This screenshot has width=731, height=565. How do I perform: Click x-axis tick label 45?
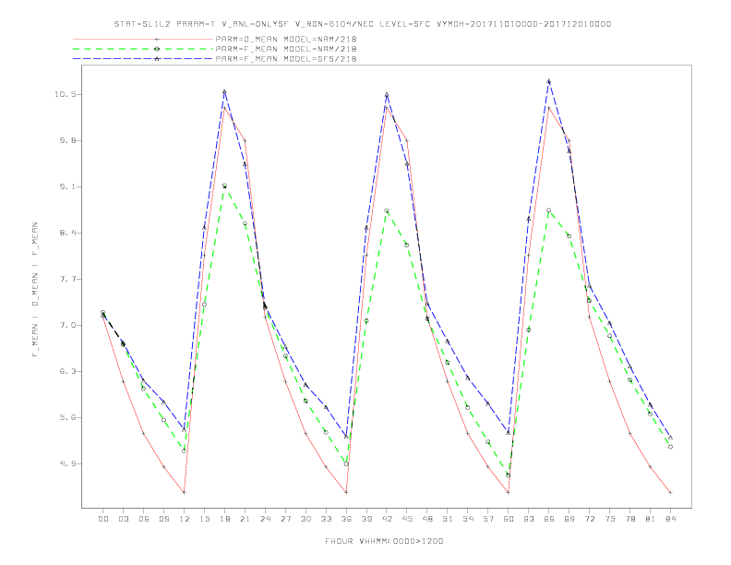point(407,519)
